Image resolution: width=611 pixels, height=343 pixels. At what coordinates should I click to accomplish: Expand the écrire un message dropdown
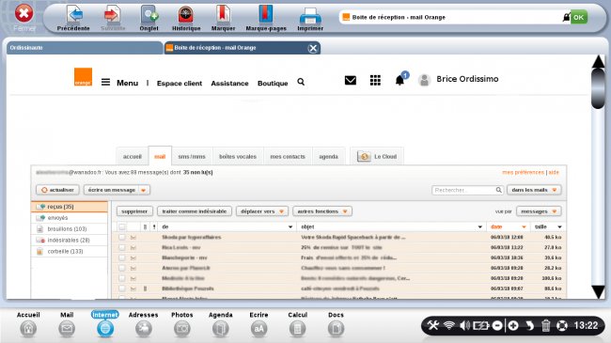pyautogui.click(x=144, y=190)
